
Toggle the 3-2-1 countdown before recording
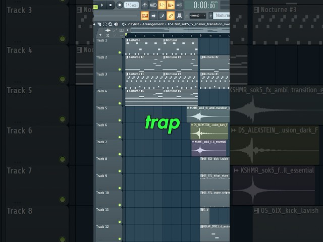tap(162, 5)
